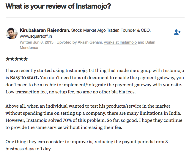Click the first star in the rating
192x153 pixels.
tap(8, 59)
